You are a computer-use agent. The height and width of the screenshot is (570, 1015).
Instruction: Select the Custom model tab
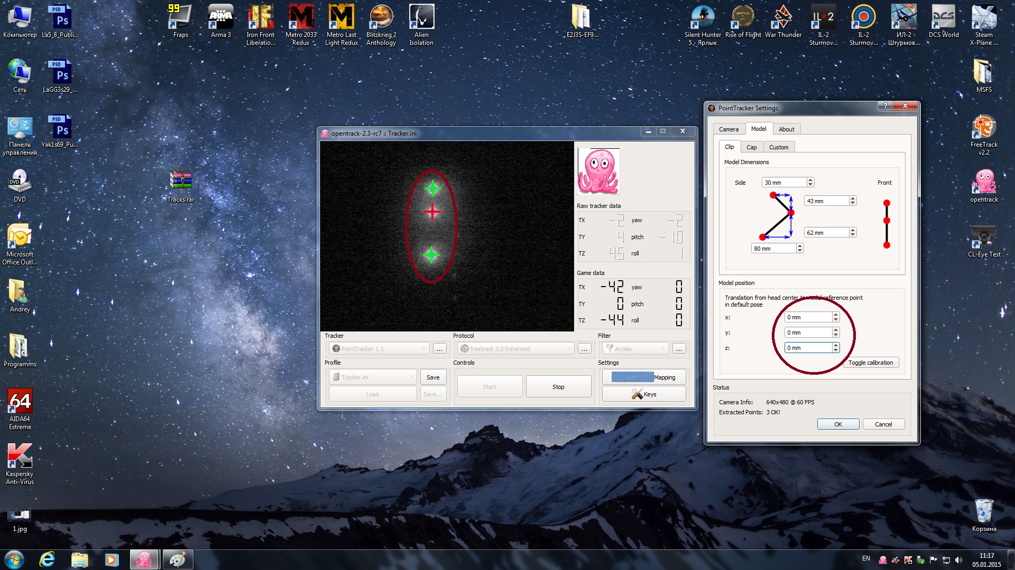[779, 147]
